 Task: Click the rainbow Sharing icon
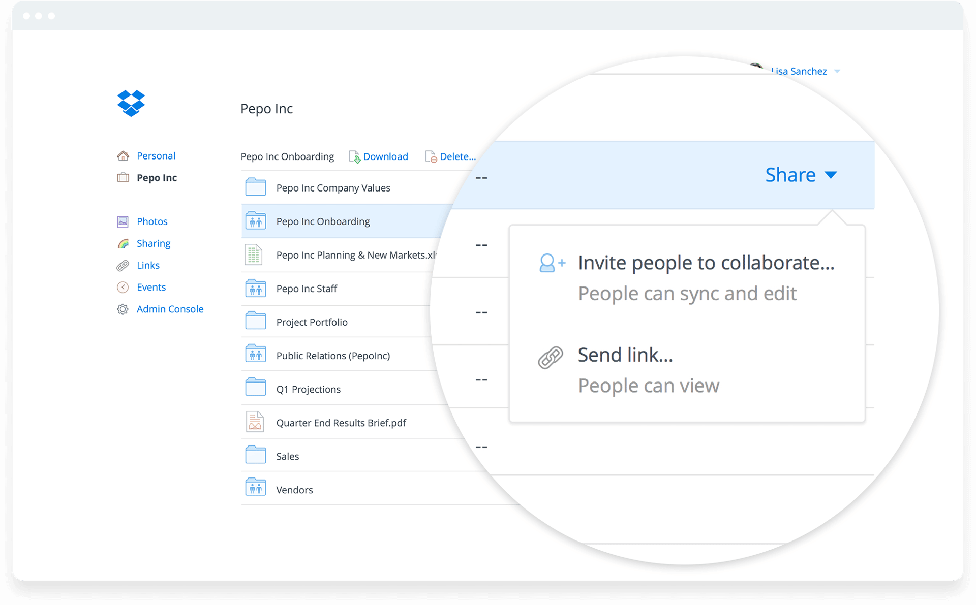click(123, 244)
